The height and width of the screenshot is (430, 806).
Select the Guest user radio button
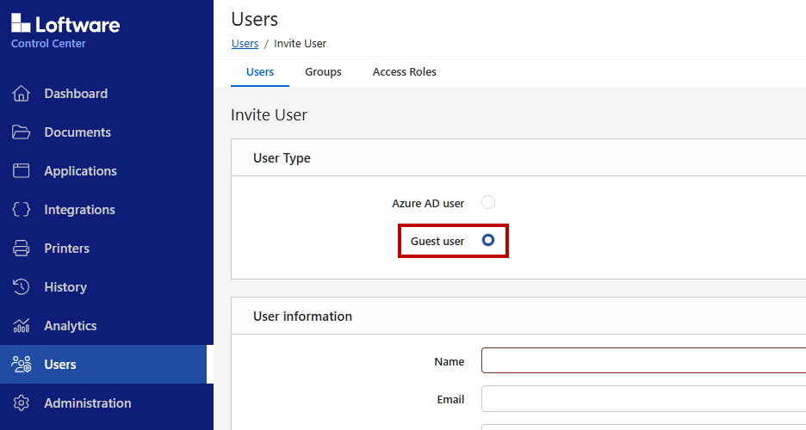click(487, 240)
